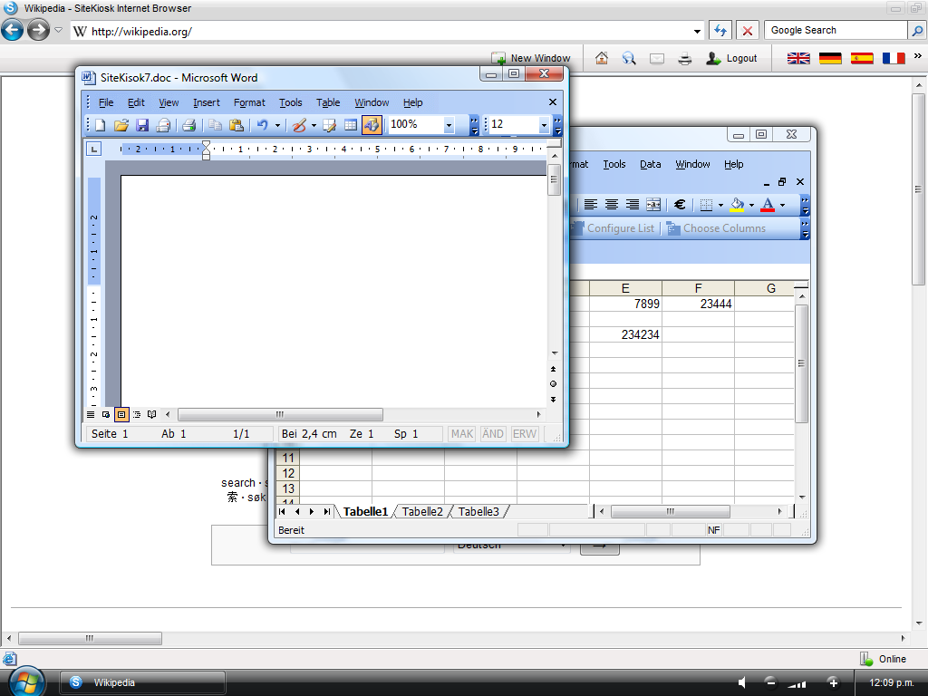Select the German flag language icon
This screenshot has width=928, height=696.
(x=829, y=58)
